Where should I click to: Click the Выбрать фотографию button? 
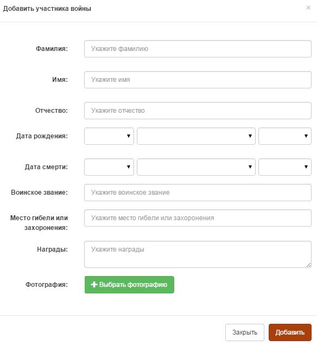(129, 285)
